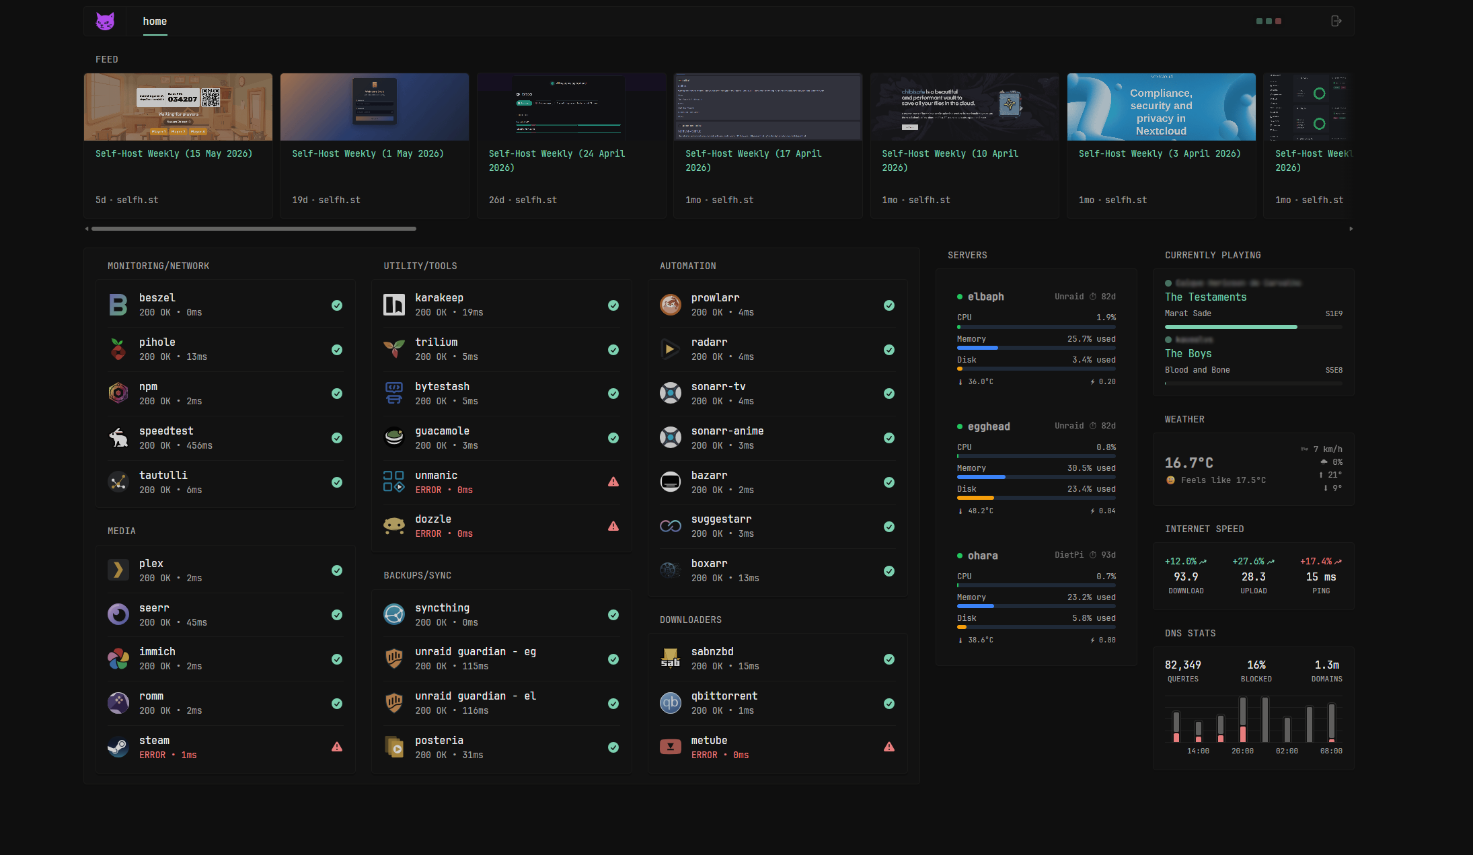Open the bazarr icon
Screen dimensions: 1473x855
pyautogui.click(x=671, y=482)
